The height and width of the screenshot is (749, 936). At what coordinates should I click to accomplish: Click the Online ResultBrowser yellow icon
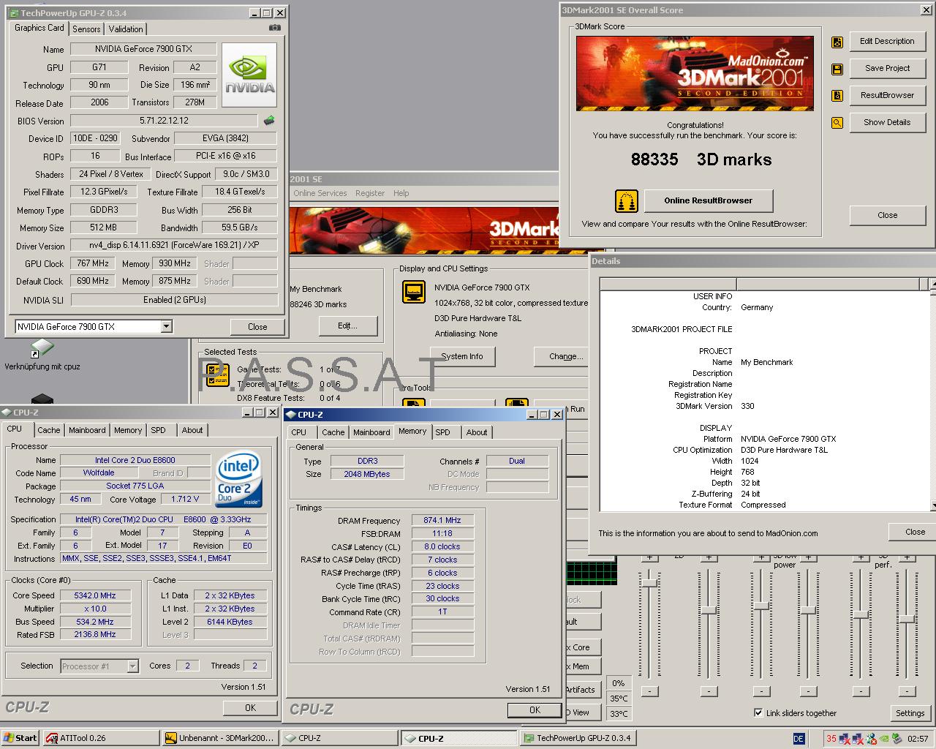tap(626, 200)
